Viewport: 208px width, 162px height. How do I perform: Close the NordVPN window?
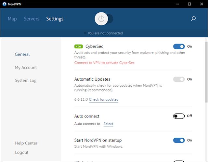click(201, 4)
